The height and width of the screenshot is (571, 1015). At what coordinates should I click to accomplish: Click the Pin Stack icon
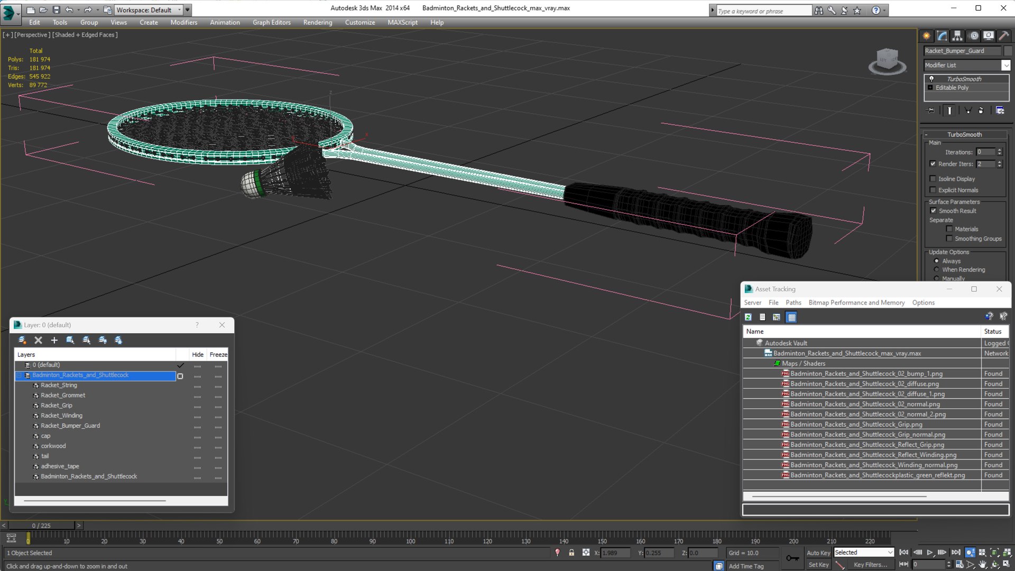931,110
